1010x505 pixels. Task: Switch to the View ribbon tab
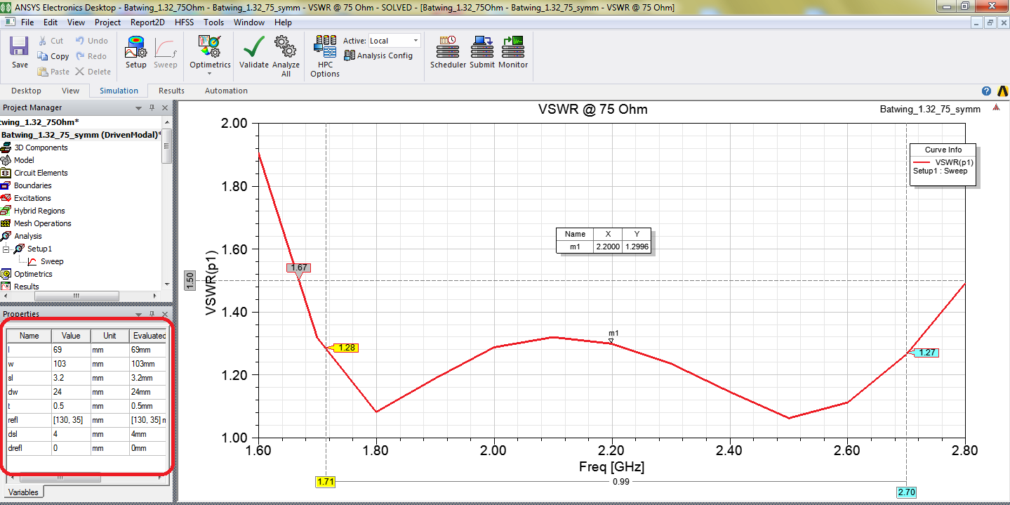pos(70,91)
